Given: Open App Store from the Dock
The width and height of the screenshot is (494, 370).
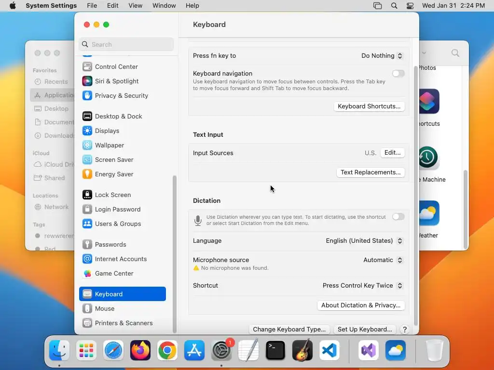Looking at the screenshot, I should (194, 350).
